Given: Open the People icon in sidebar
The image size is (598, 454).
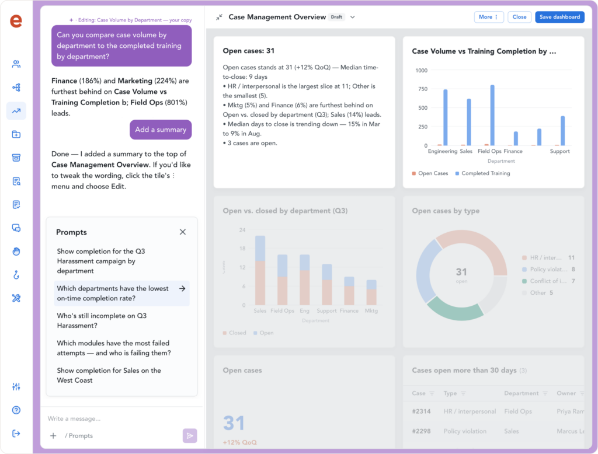Looking at the screenshot, I should point(16,64).
